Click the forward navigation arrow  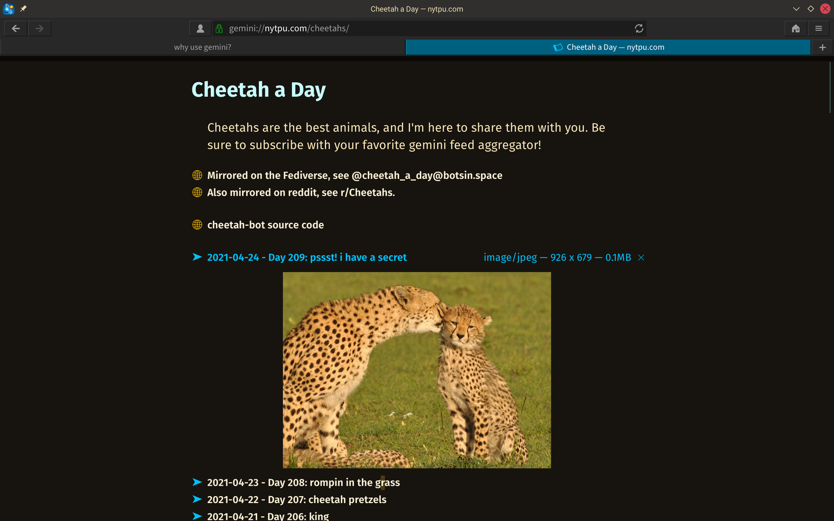coord(39,28)
